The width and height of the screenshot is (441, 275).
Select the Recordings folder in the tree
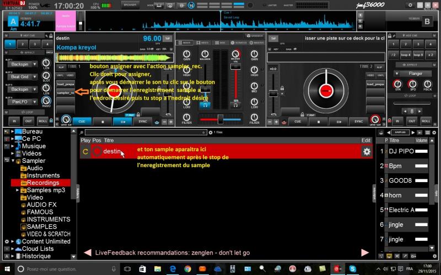point(43,183)
